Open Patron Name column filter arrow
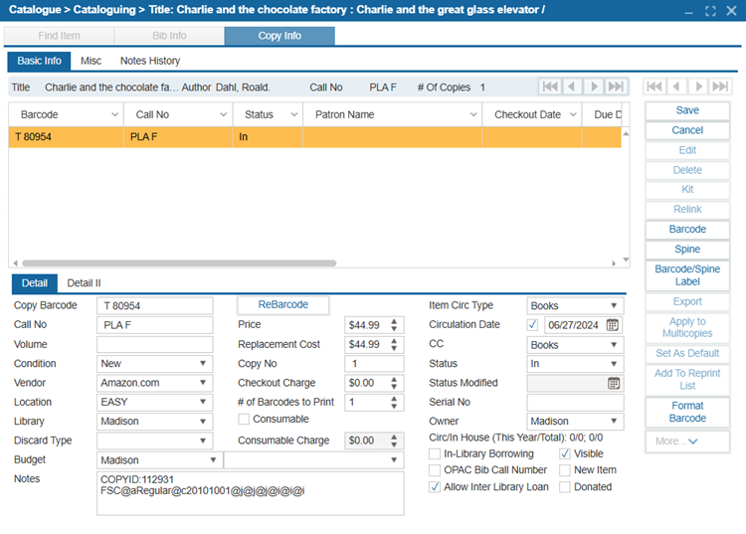The image size is (746, 534). 473,114
